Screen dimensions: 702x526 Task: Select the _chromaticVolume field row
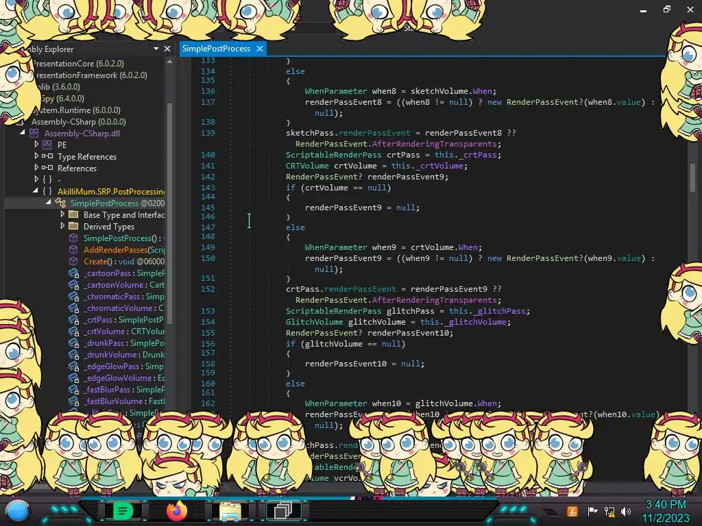(123, 308)
